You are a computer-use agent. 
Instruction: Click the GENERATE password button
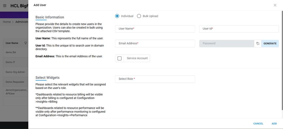pyautogui.click(x=270, y=44)
